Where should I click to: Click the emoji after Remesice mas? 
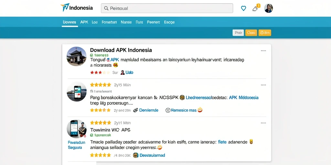tap(200, 110)
